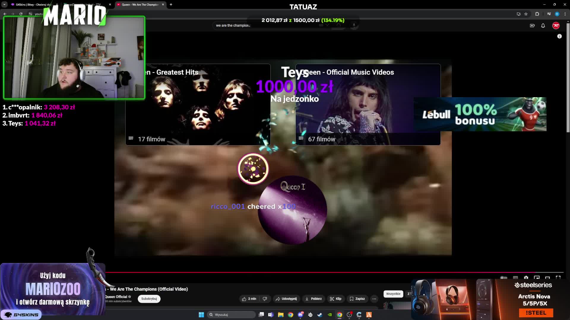The height and width of the screenshot is (320, 570).
Task: Click the Lebull 100% bonusu banner
Action: [x=480, y=114]
